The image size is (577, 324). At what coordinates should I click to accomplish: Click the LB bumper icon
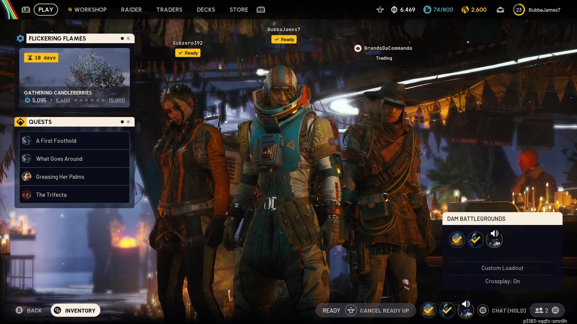click(x=26, y=9)
